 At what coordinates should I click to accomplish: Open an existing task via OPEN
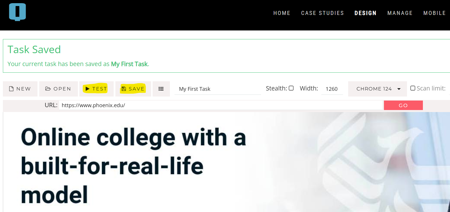coord(58,89)
